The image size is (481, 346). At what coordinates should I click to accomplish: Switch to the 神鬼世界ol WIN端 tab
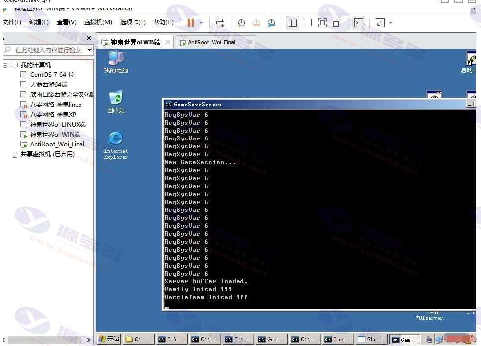[x=135, y=42]
